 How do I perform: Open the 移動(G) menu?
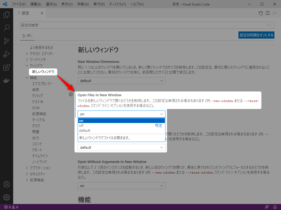pyautogui.click(x=83, y=4)
